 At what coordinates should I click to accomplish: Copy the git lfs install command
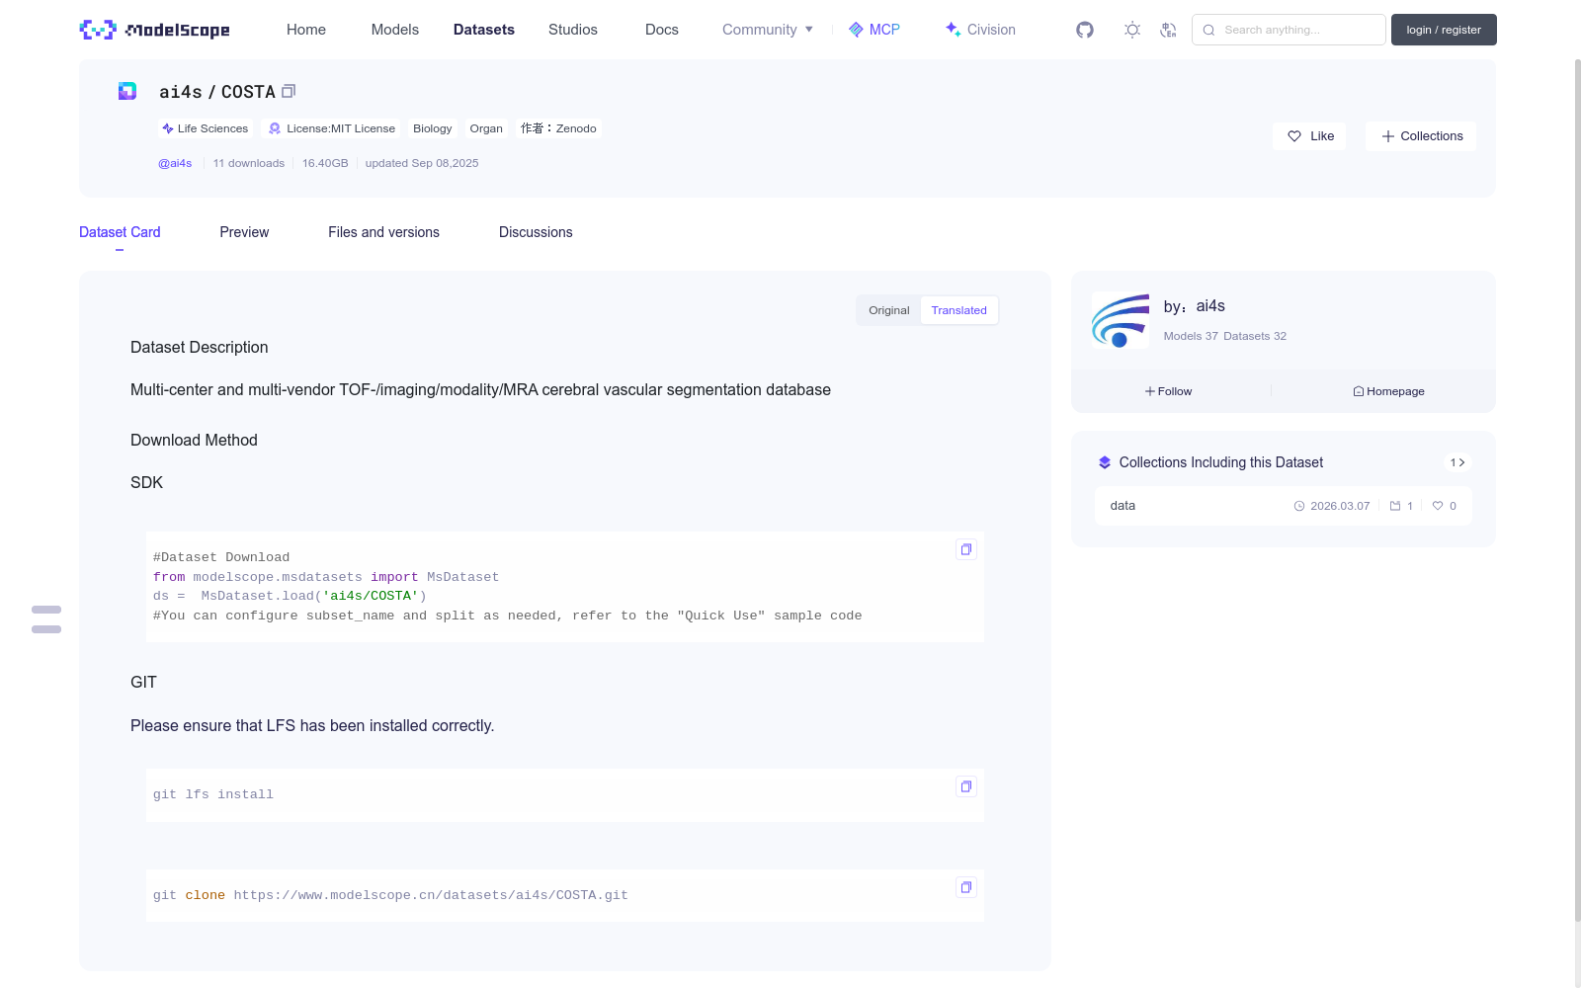click(x=966, y=786)
